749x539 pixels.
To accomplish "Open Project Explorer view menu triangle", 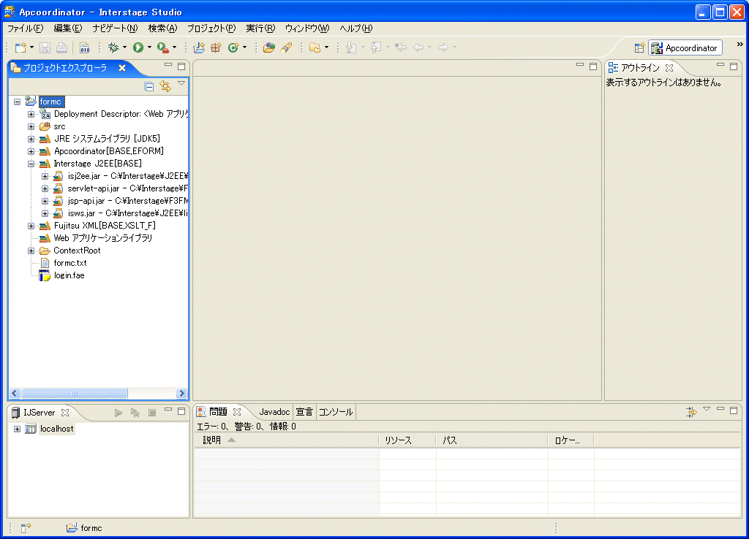I will click(181, 83).
